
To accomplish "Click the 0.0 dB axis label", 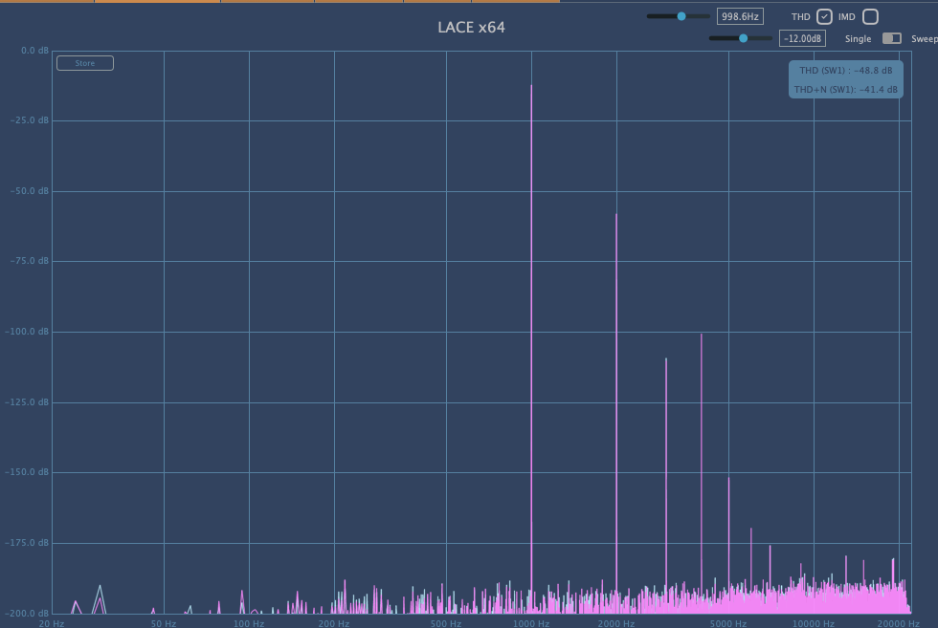I will [x=34, y=51].
